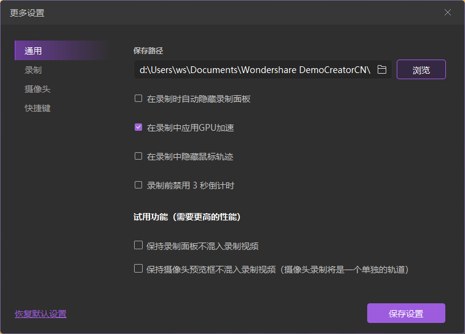465x334 pixels.
Task: Enable 在录制中隐藏鼠标轨迹 checkbox
Action: [138, 157]
